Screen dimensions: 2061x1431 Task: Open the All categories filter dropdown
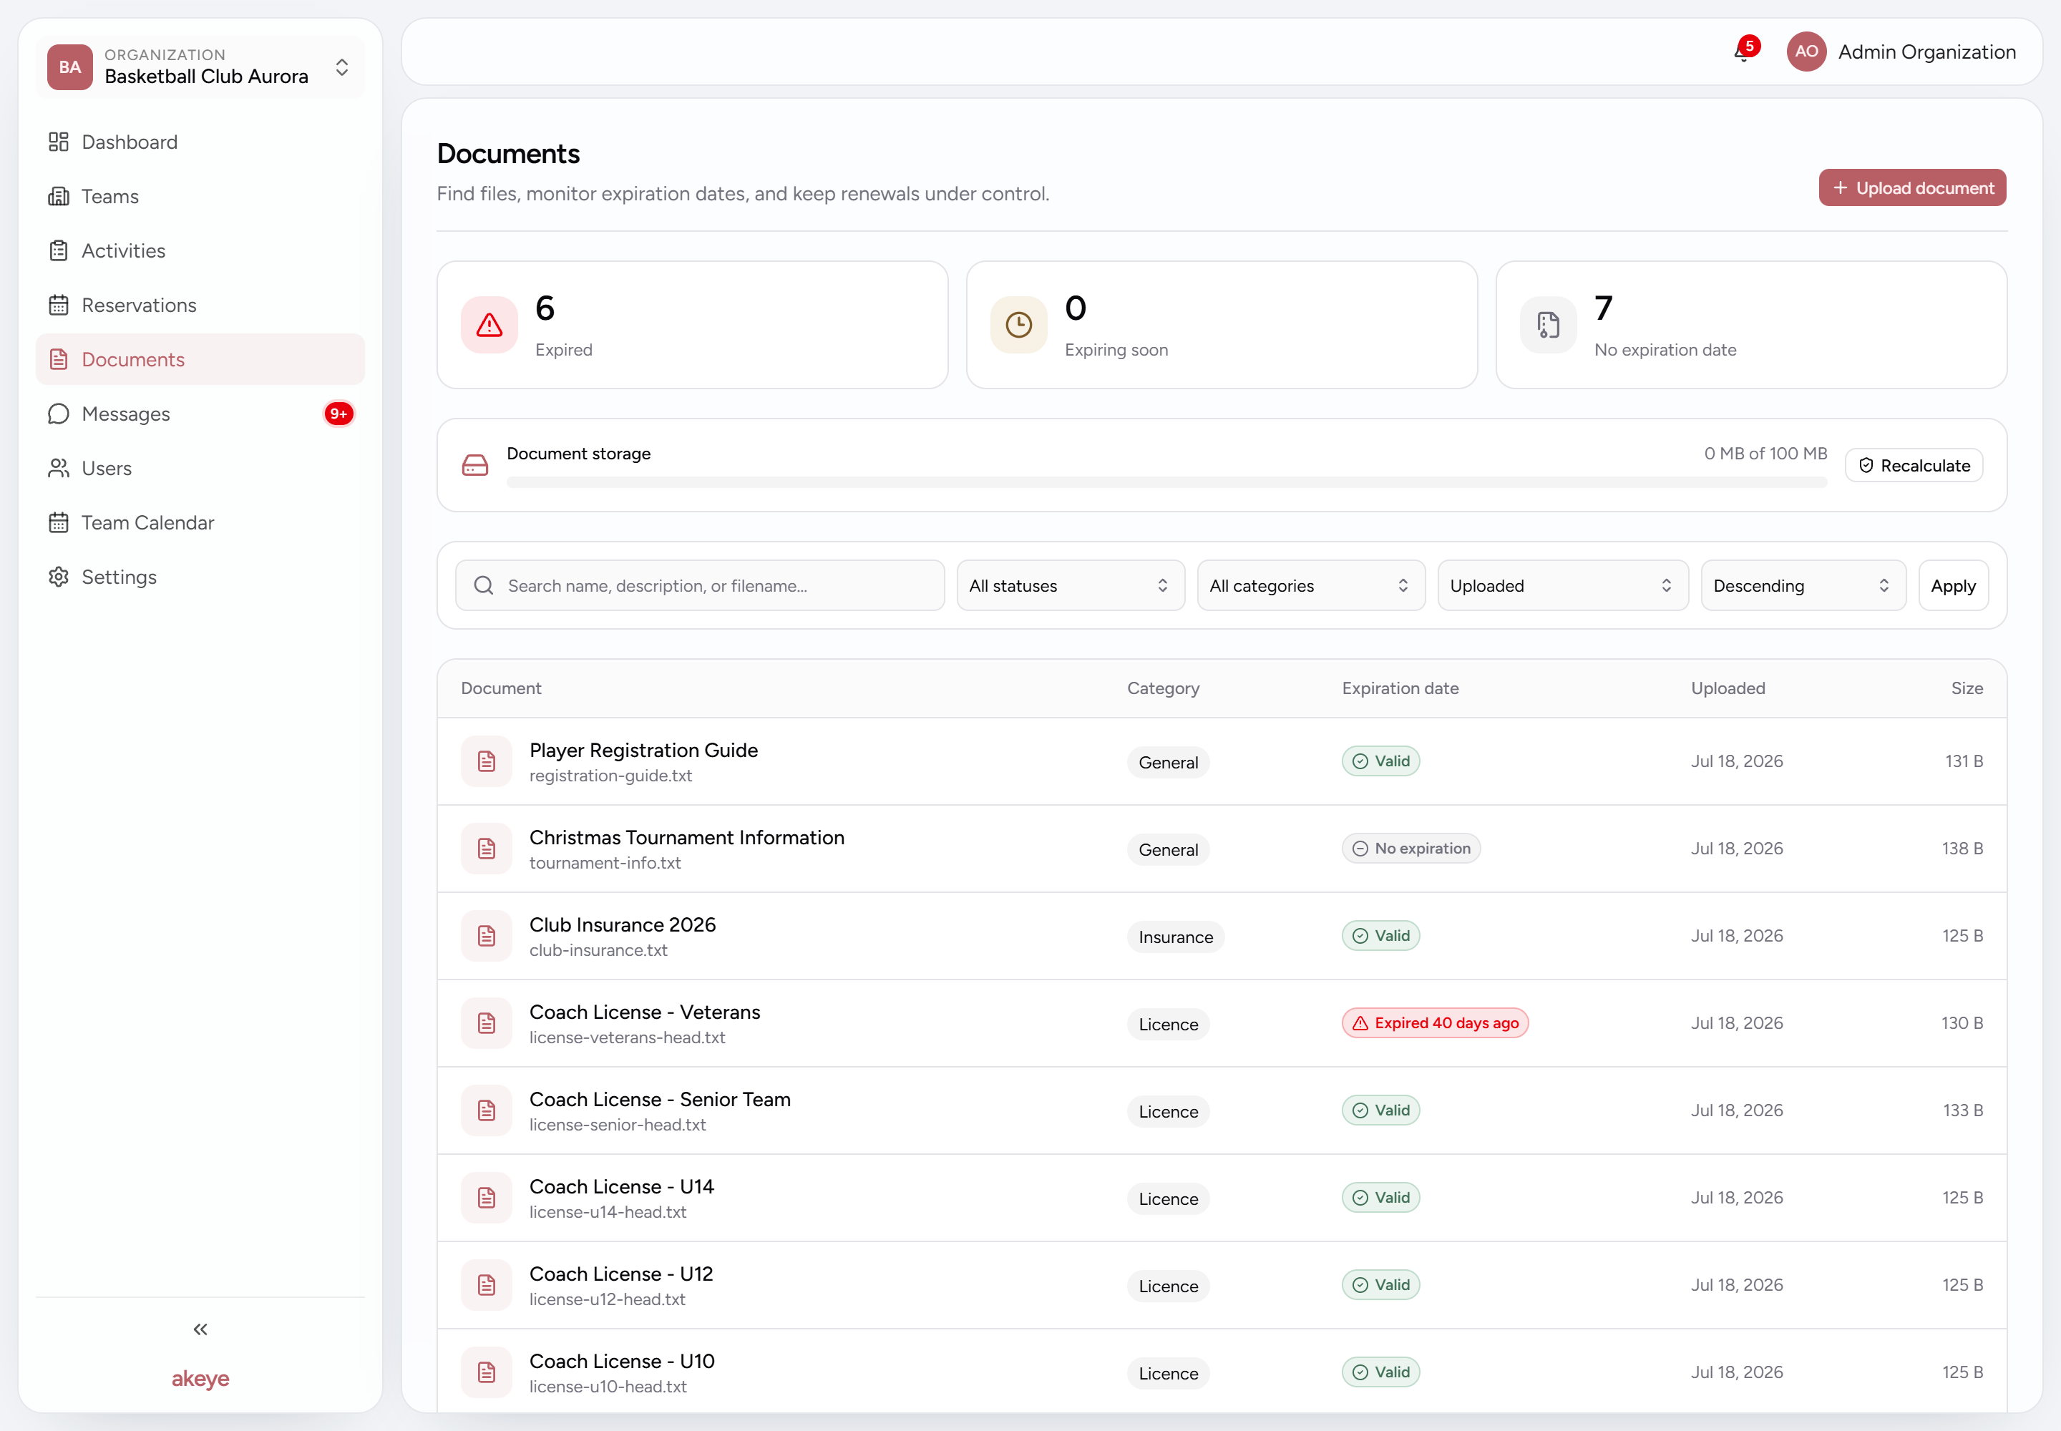pos(1310,585)
